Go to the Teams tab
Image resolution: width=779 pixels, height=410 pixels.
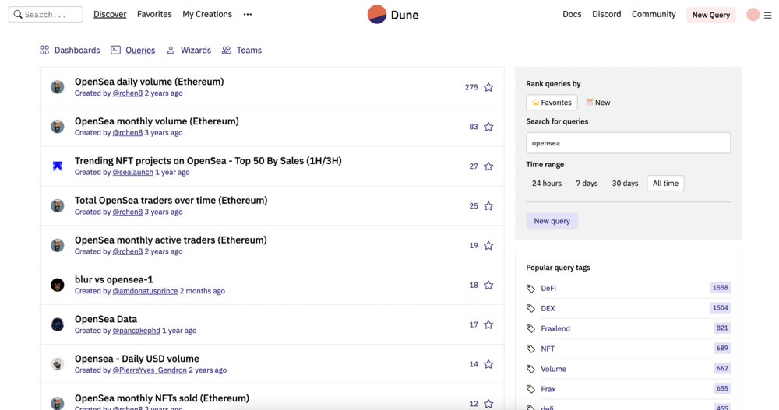pyautogui.click(x=241, y=50)
